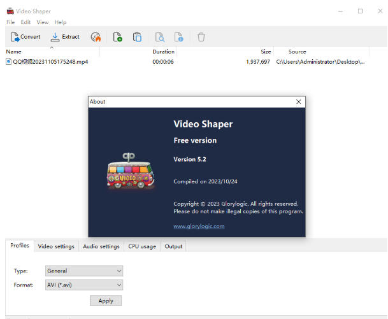Click the mp4 file icon in list
388x319 pixels.
[9, 62]
